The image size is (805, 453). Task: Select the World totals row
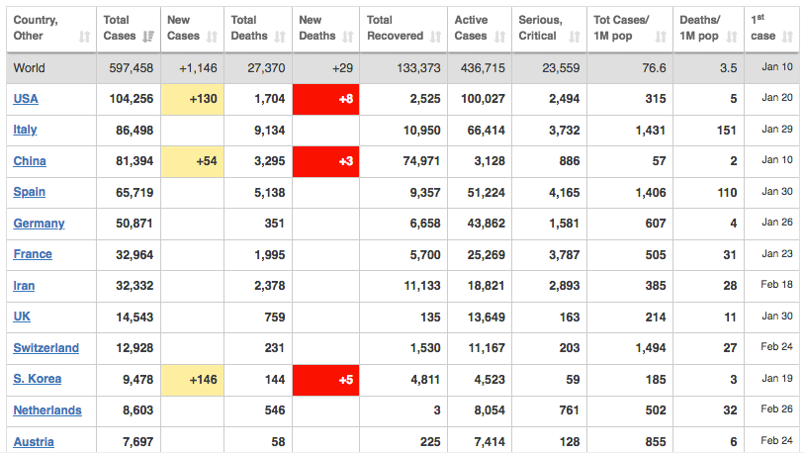coord(402,68)
